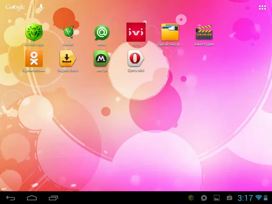Image resolution: width=272 pixels, height=204 pixels.
Task: Tap the Back navigation button
Action: (11, 198)
